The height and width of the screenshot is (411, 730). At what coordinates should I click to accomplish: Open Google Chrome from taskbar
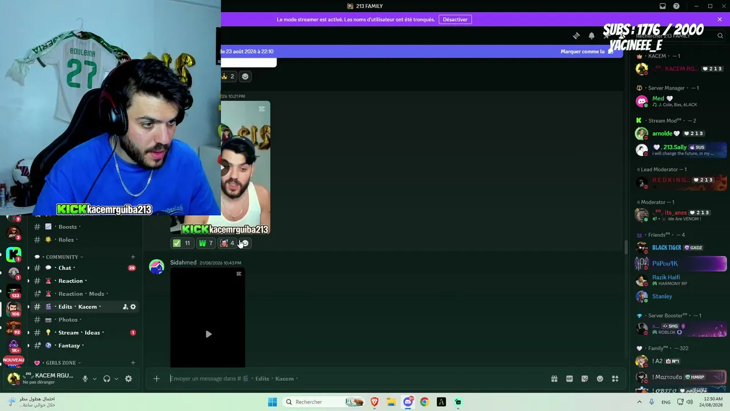coord(424,402)
